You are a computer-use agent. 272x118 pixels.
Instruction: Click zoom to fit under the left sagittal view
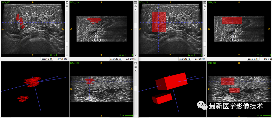point(116,59)
